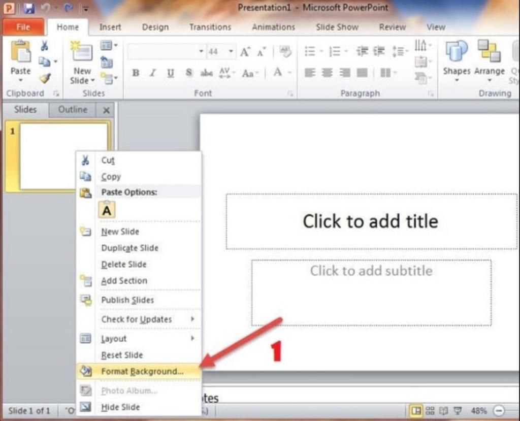Screen dimensions: 520x421
Task: Switch to the Outline pane tab
Action: pyautogui.click(x=73, y=110)
